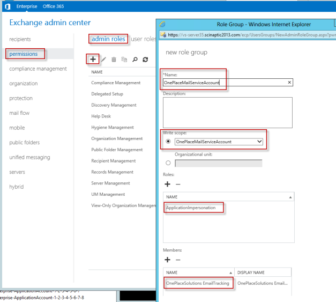The height and width of the screenshot is (302, 336).
Task: Open mobile in the left navigation
Action: pos(17,128)
